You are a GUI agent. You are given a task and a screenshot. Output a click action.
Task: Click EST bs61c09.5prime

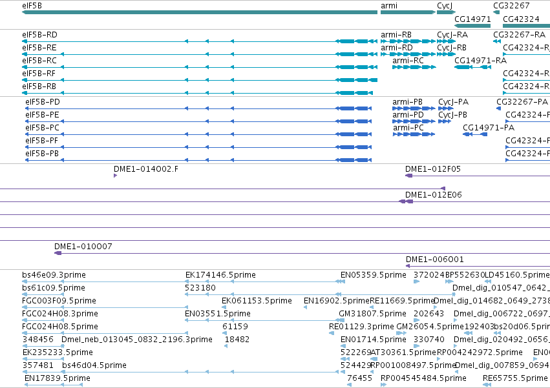point(53,288)
